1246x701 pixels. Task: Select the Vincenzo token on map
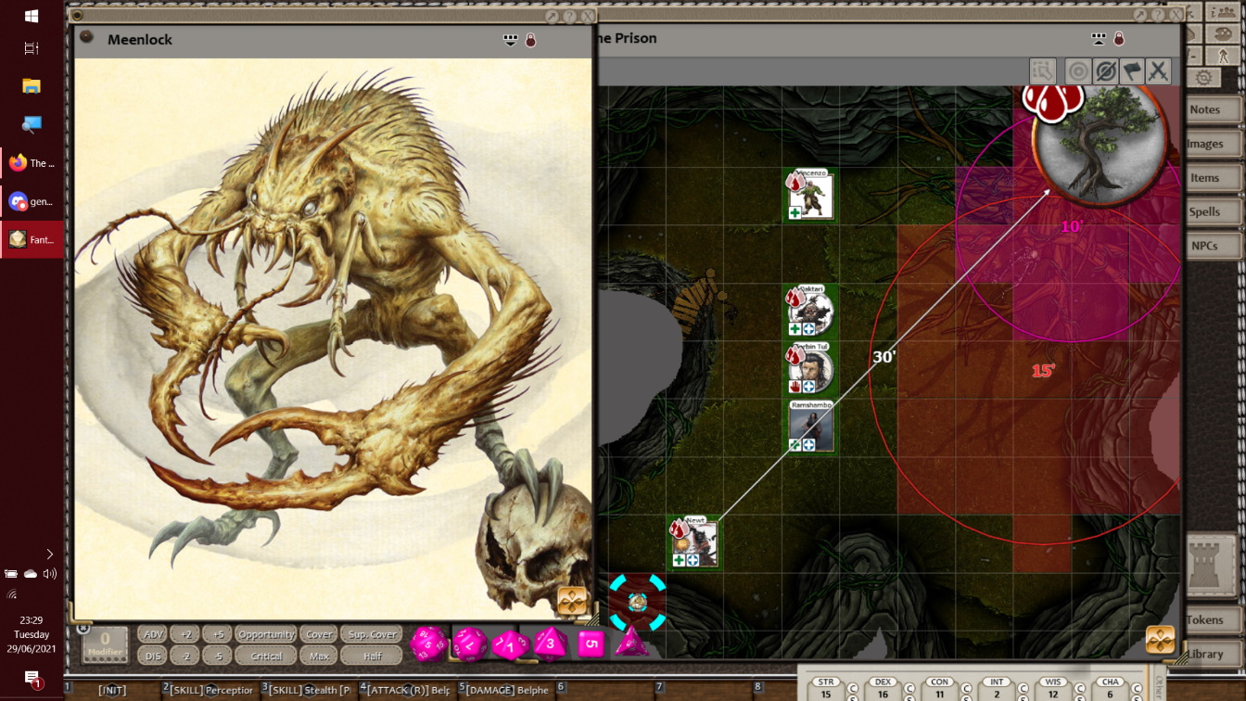click(810, 196)
